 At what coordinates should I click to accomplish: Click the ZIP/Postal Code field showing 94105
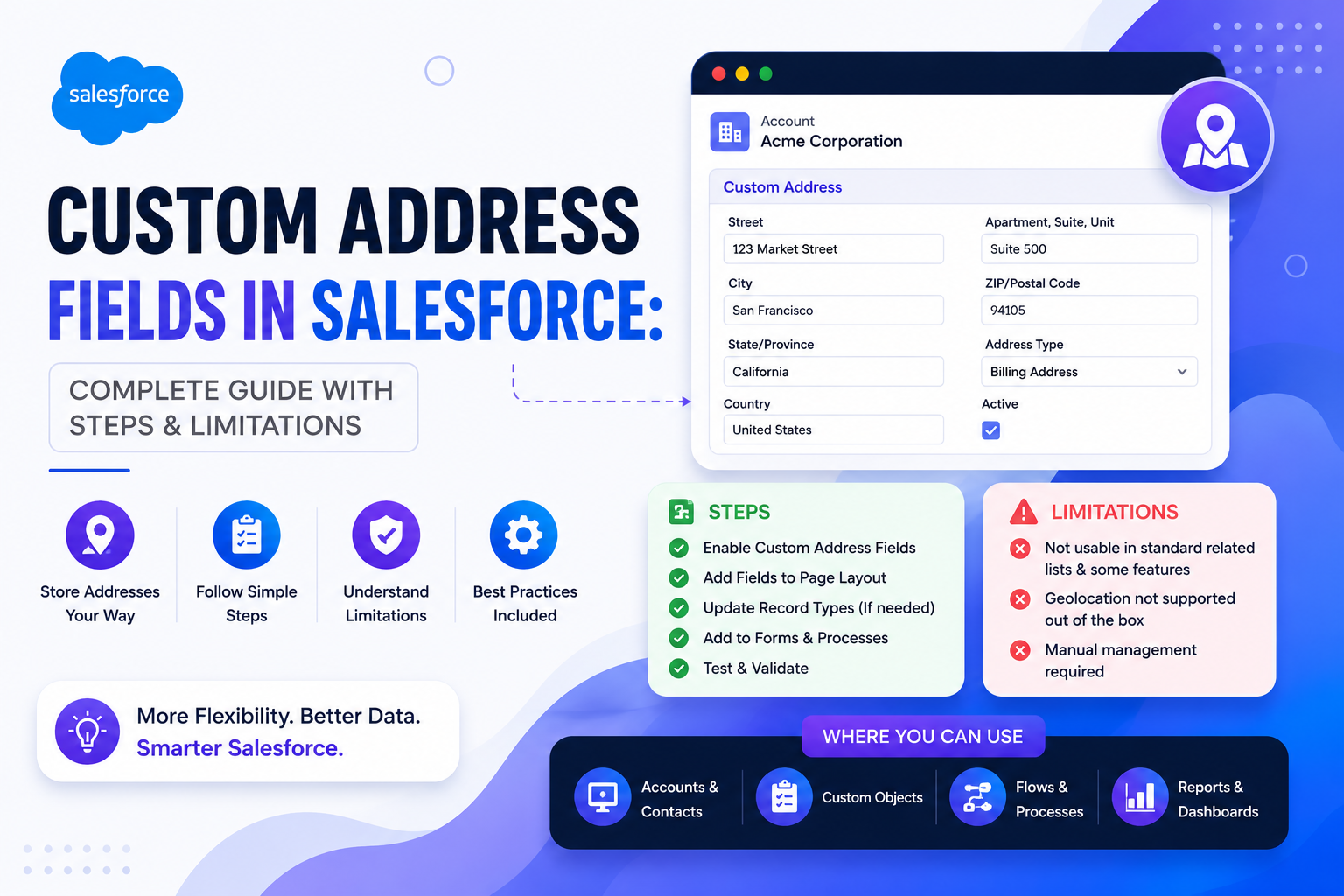tap(1089, 310)
